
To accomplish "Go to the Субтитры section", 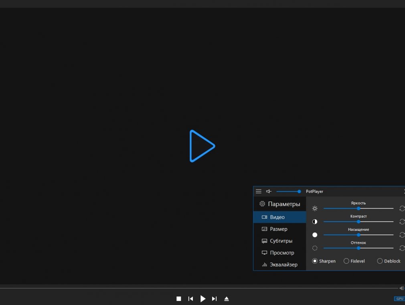I will tap(280, 241).
